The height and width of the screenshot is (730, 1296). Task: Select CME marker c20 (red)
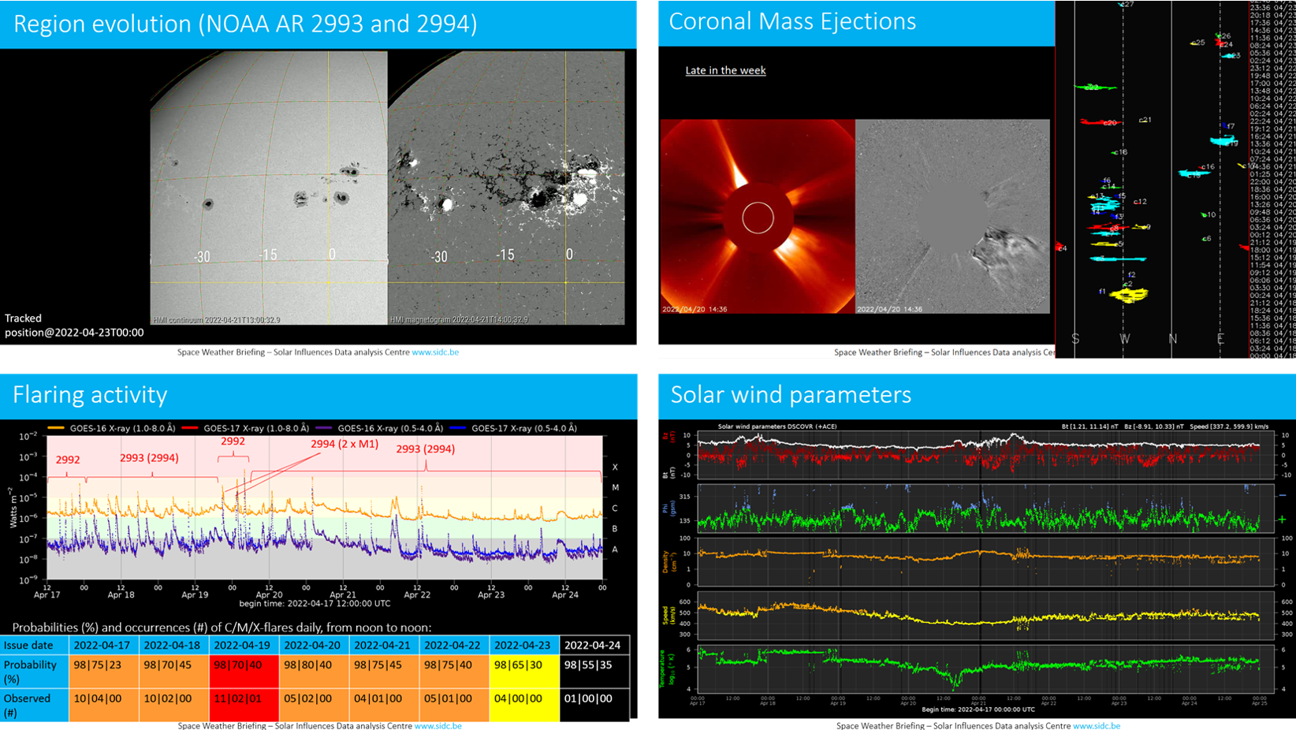[1100, 122]
